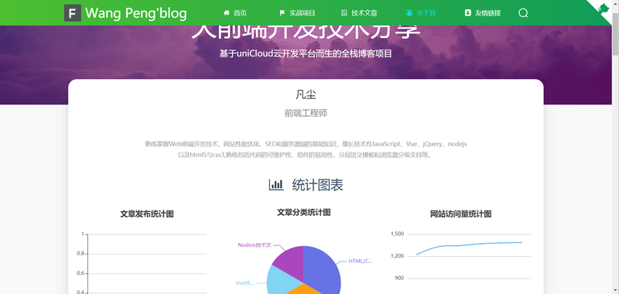Click first data point on visits line chart

pos(418,254)
